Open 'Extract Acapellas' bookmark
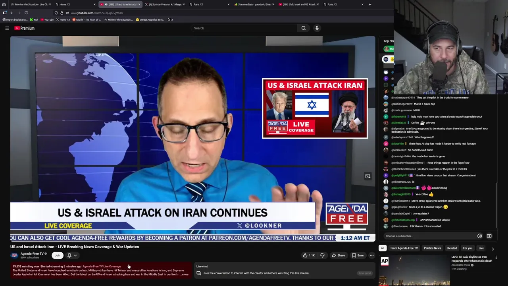 pos(150,19)
